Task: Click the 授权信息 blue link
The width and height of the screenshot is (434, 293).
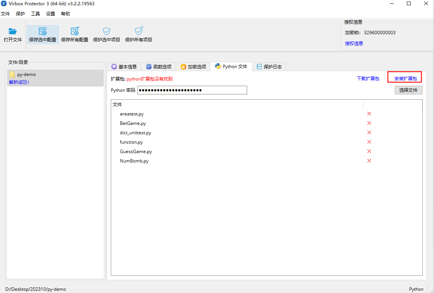Action: coord(354,43)
